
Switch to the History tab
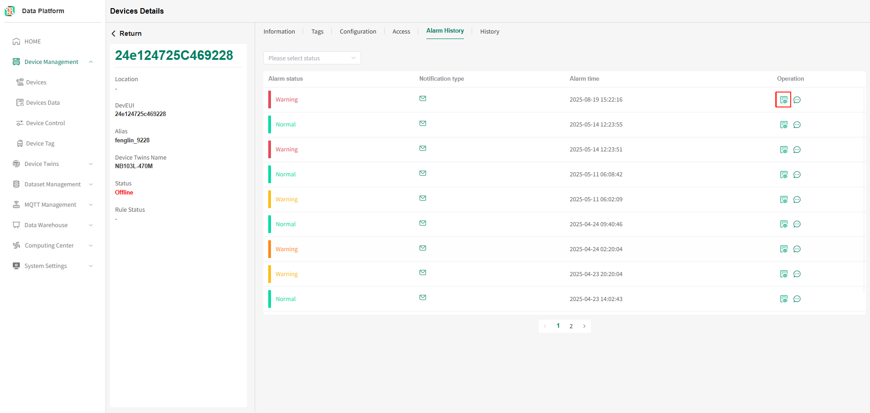pyautogui.click(x=490, y=31)
